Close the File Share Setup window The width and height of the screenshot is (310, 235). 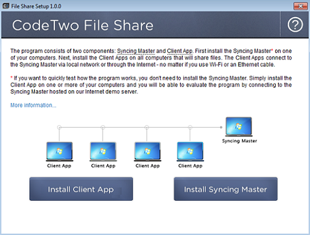coord(300,6)
